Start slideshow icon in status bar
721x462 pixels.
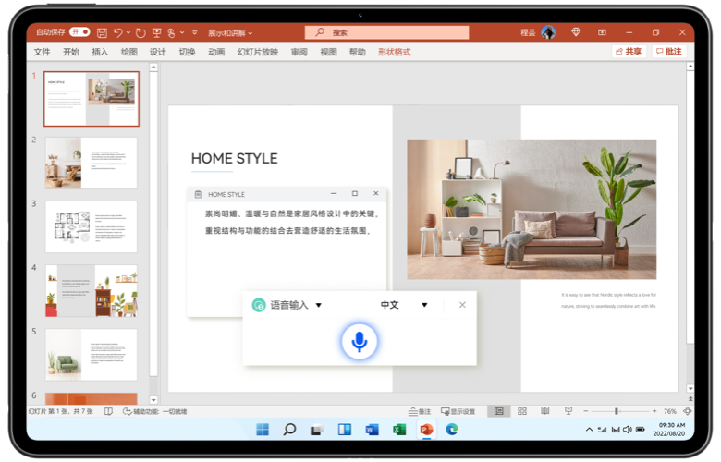point(568,411)
